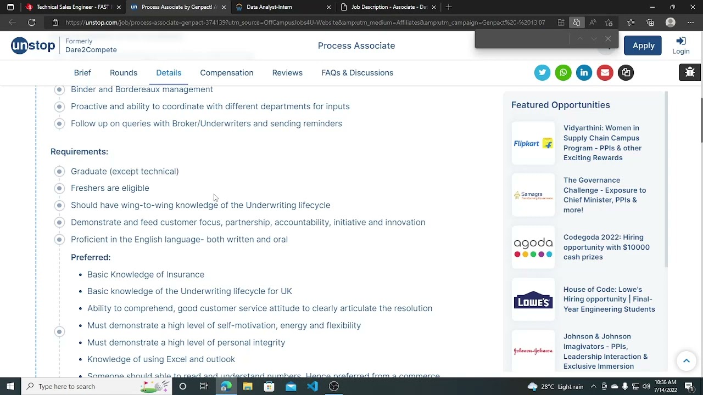Copy the job link with the copy icon

[626, 72]
